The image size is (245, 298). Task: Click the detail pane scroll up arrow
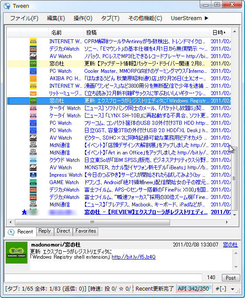pos(236,253)
